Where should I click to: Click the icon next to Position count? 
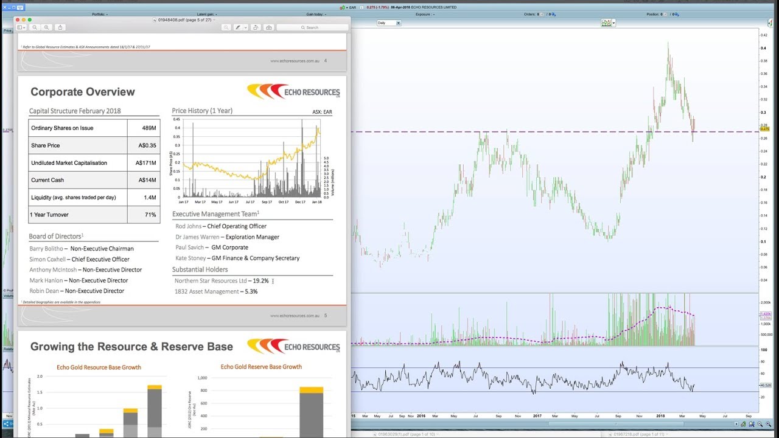pos(677,14)
